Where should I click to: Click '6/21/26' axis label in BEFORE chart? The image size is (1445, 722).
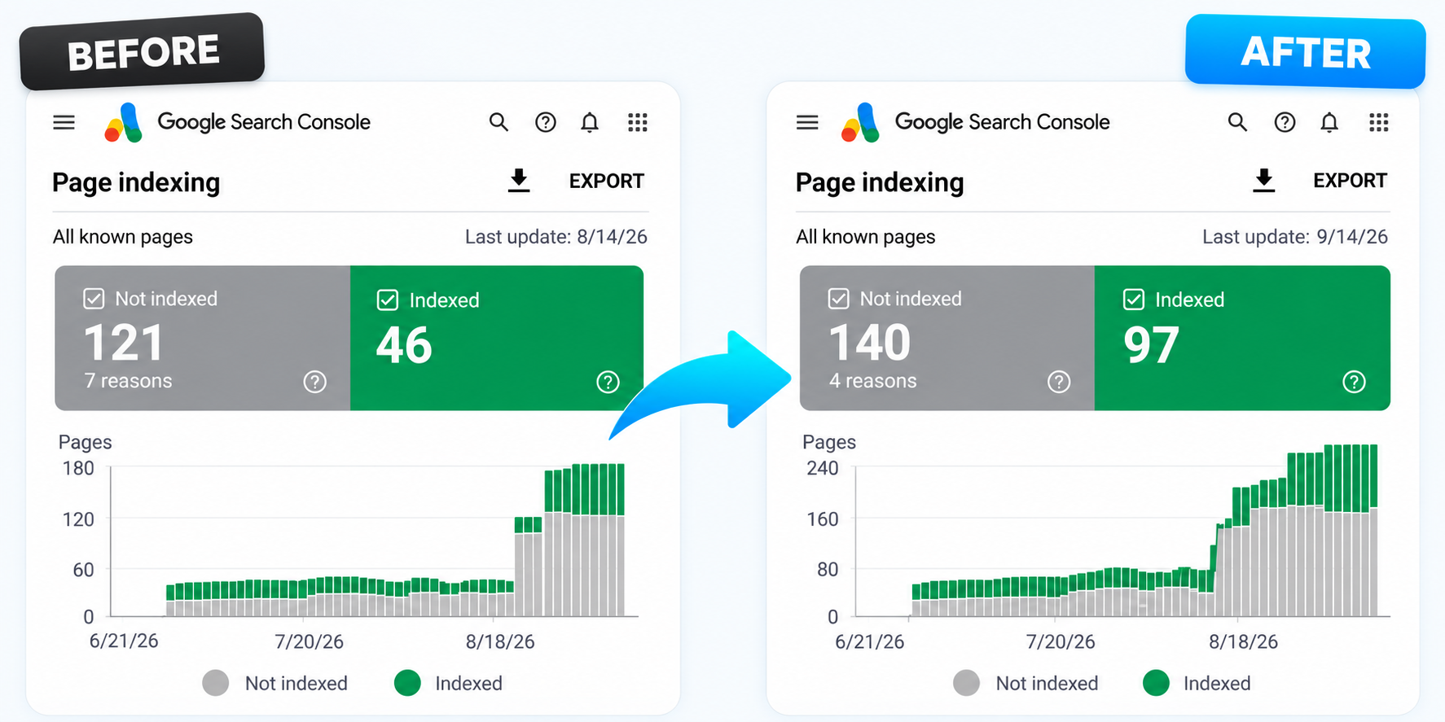tap(124, 641)
